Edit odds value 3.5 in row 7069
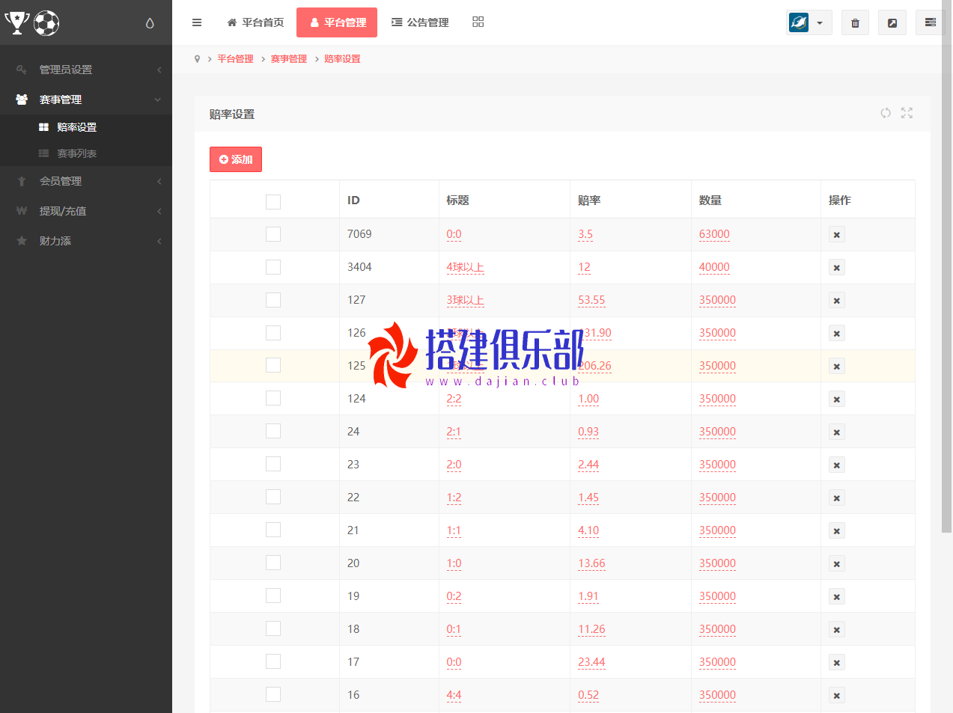 tap(585, 235)
